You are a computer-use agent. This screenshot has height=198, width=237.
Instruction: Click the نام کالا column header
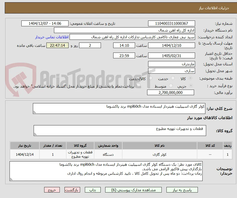click(160, 146)
